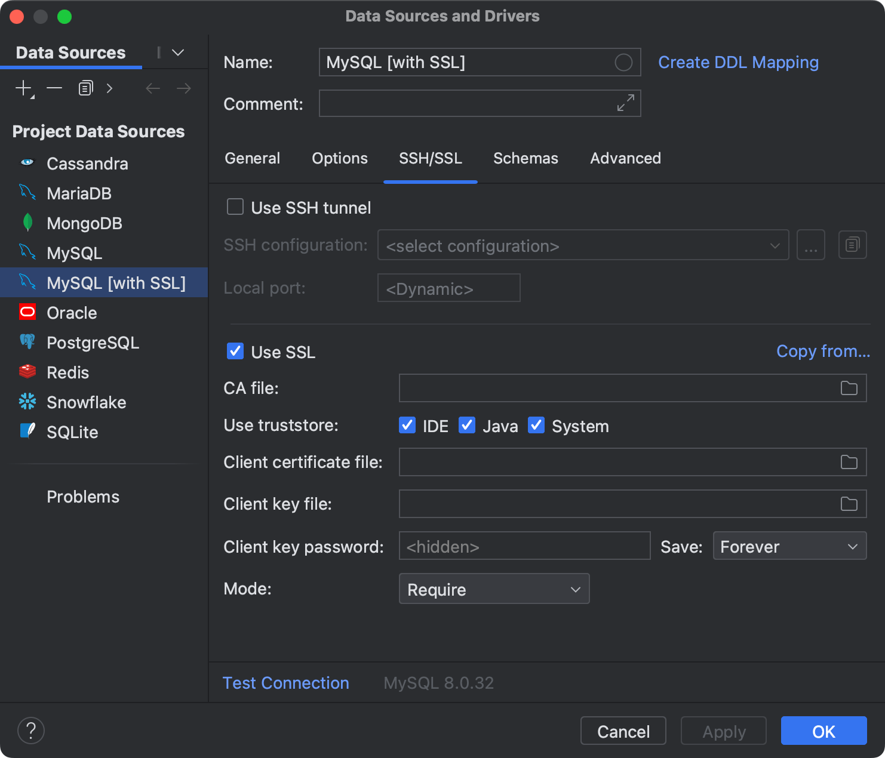The height and width of the screenshot is (758, 885).
Task: Switch to the Schemas tab
Action: click(x=525, y=158)
